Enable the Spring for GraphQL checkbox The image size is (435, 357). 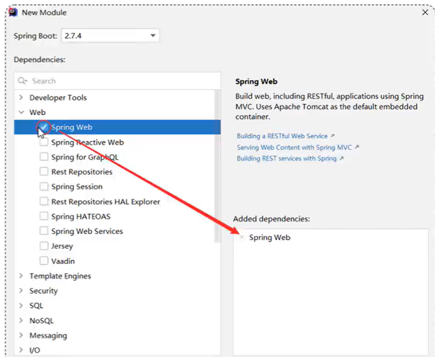coord(44,157)
